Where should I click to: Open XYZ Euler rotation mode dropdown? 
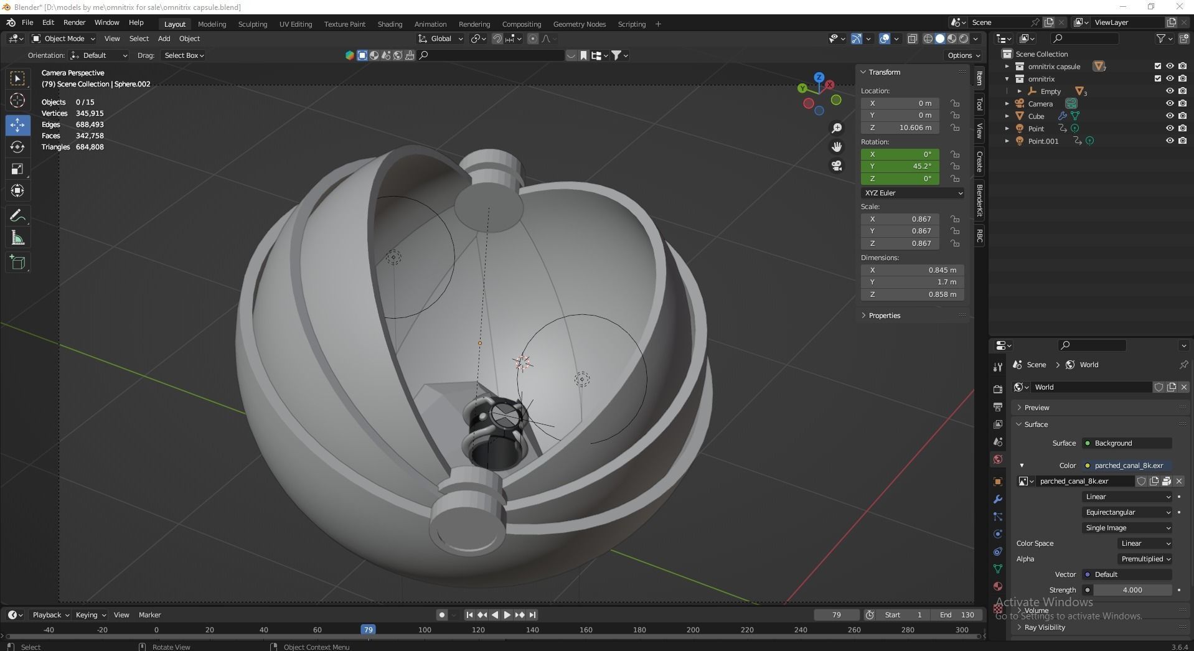point(913,193)
